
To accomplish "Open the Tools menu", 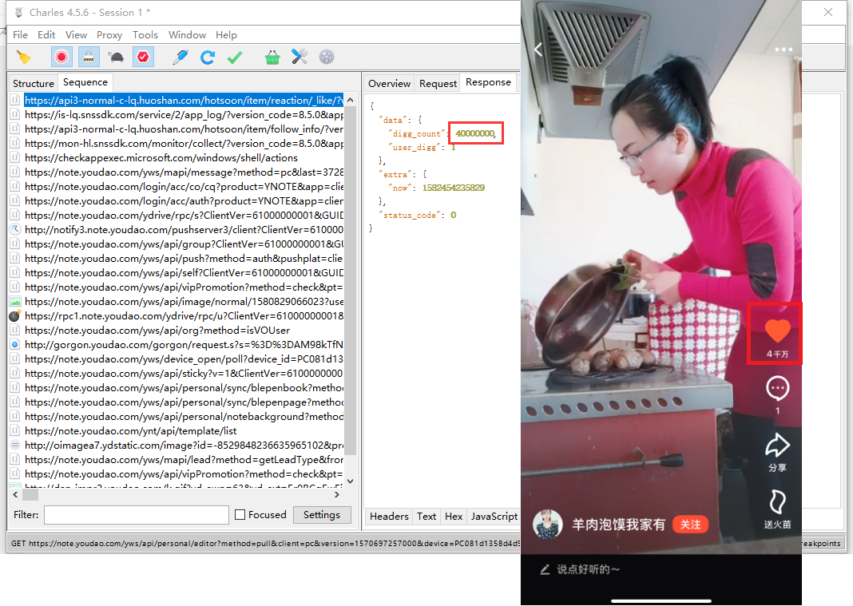I will click(145, 35).
